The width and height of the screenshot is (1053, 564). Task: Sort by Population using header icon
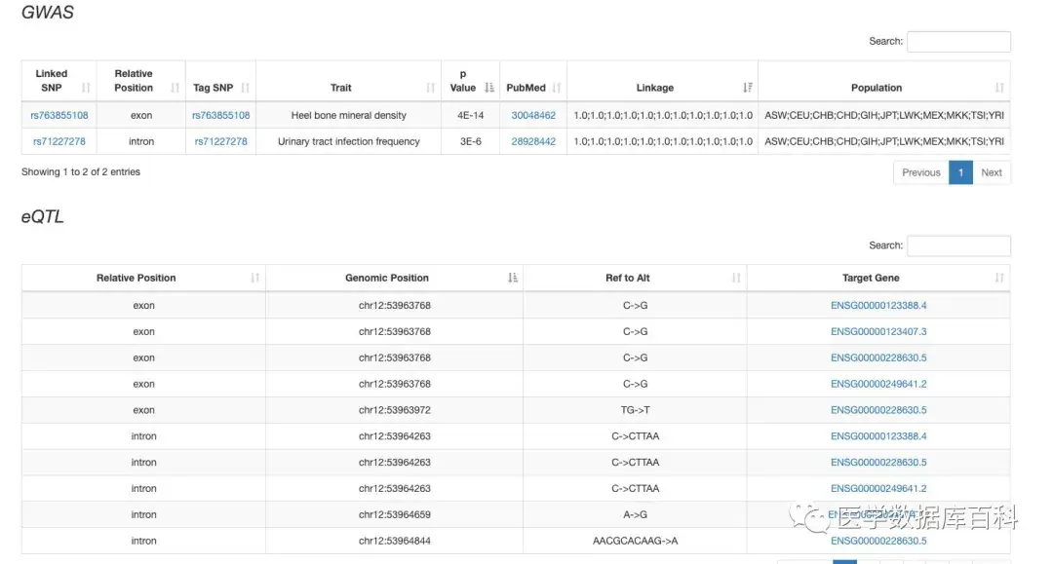pyautogui.click(x=999, y=88)
